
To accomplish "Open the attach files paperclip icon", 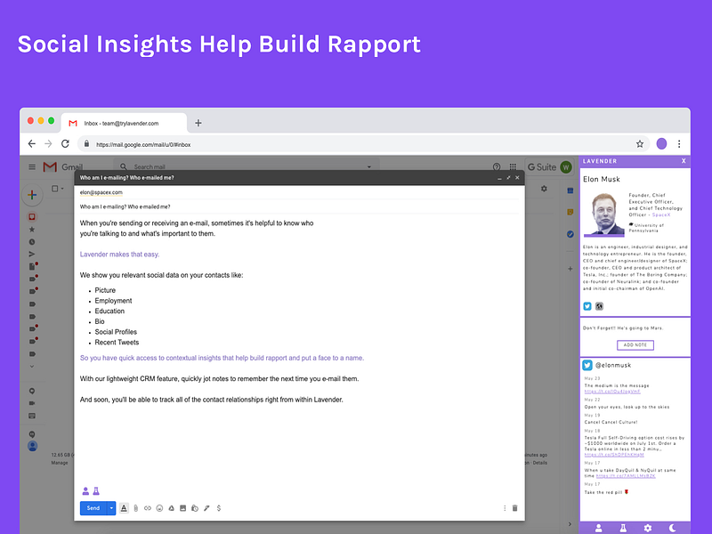I will [136, 508].
